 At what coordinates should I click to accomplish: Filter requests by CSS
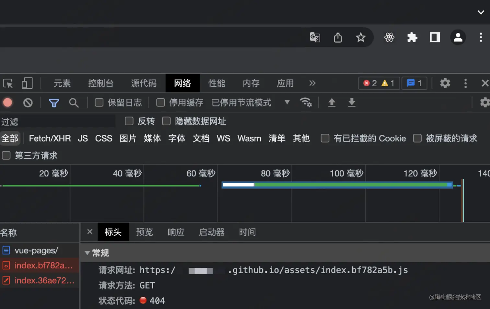pos(104,138)
